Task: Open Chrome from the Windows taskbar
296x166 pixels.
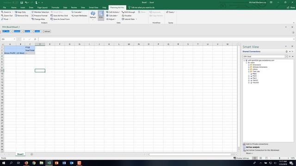Action: pyautogui.click(x=34, y=163)
